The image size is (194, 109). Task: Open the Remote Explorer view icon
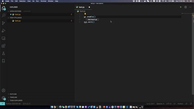tap(3, 38)
